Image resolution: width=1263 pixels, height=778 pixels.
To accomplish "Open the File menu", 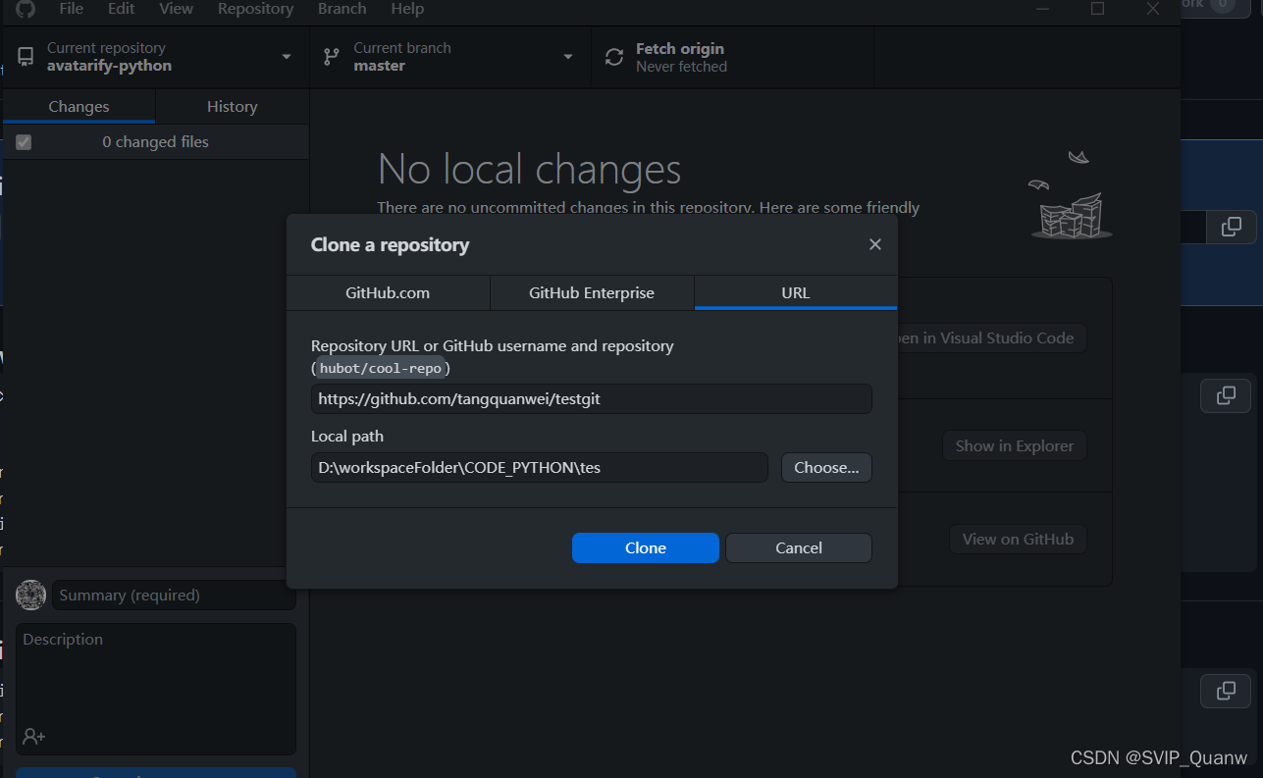I will click(72, 9).
